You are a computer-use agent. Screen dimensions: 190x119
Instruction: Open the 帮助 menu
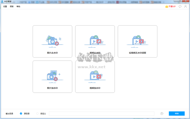pyautogui.click(x=18, y=6)
